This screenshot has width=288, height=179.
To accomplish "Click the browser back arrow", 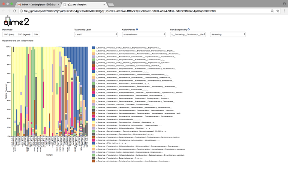I will pyautogui.click(x=4, y=11).
